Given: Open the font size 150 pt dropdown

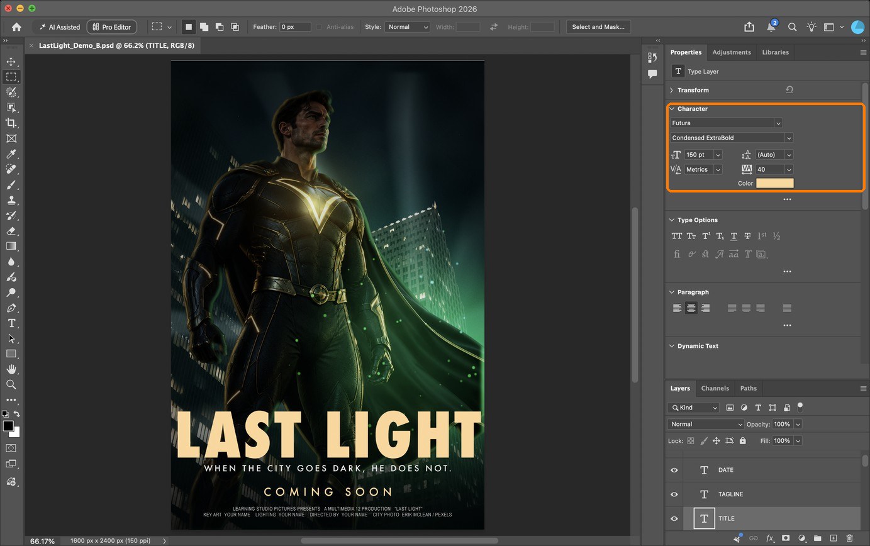Looking at the screenshot, I should point(718,155).
